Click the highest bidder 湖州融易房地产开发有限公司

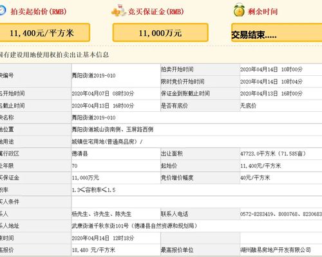276,250
